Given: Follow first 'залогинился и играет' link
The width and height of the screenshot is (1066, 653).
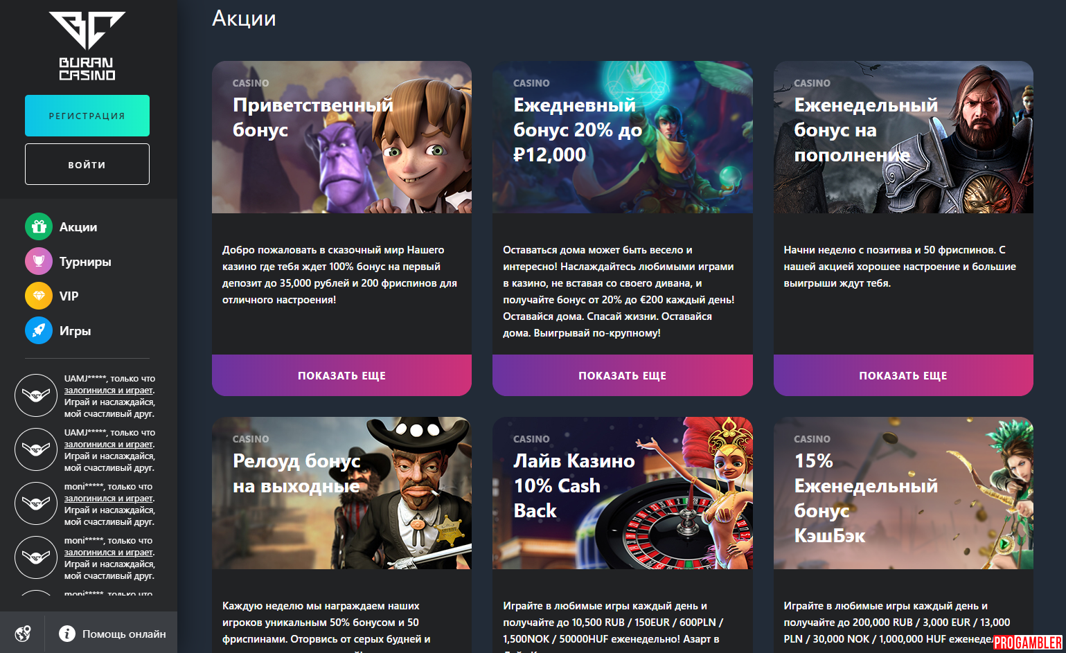Looking at the screenshot, I should (108, 391).
